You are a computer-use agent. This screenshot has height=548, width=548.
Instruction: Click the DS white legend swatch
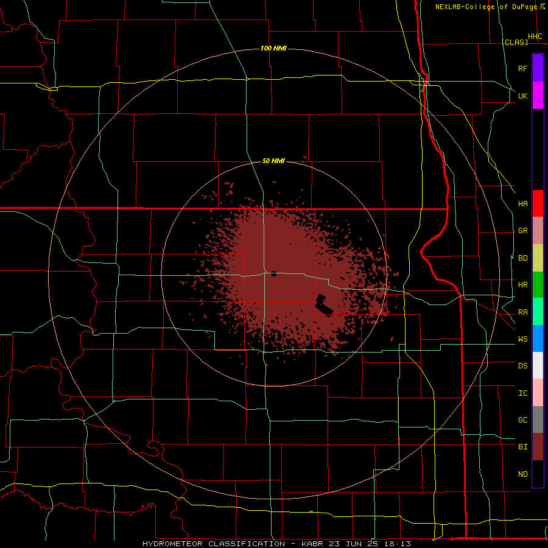538,365
